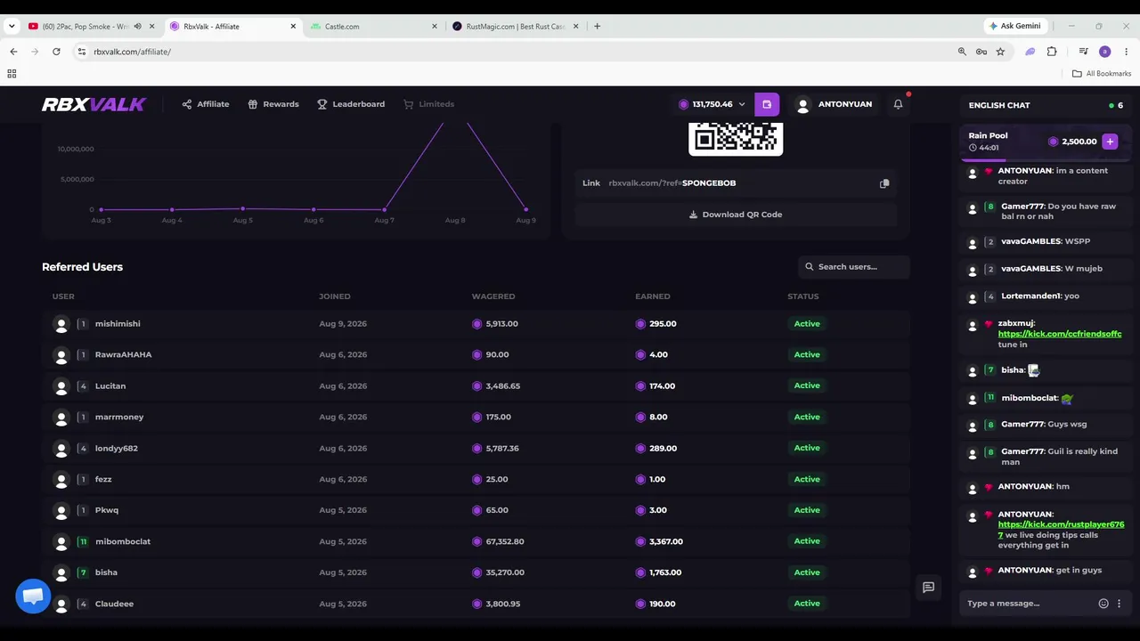
Task: Open the Leaderboard navigation item
Action: click(x=351, y=104)
